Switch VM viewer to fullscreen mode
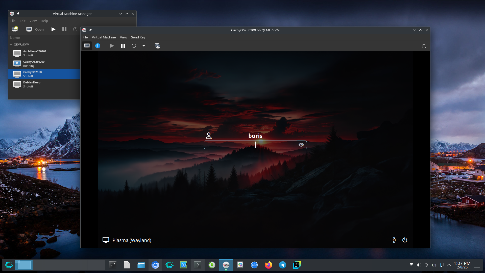Screen dimensions: 485x273 coord(424,46)
